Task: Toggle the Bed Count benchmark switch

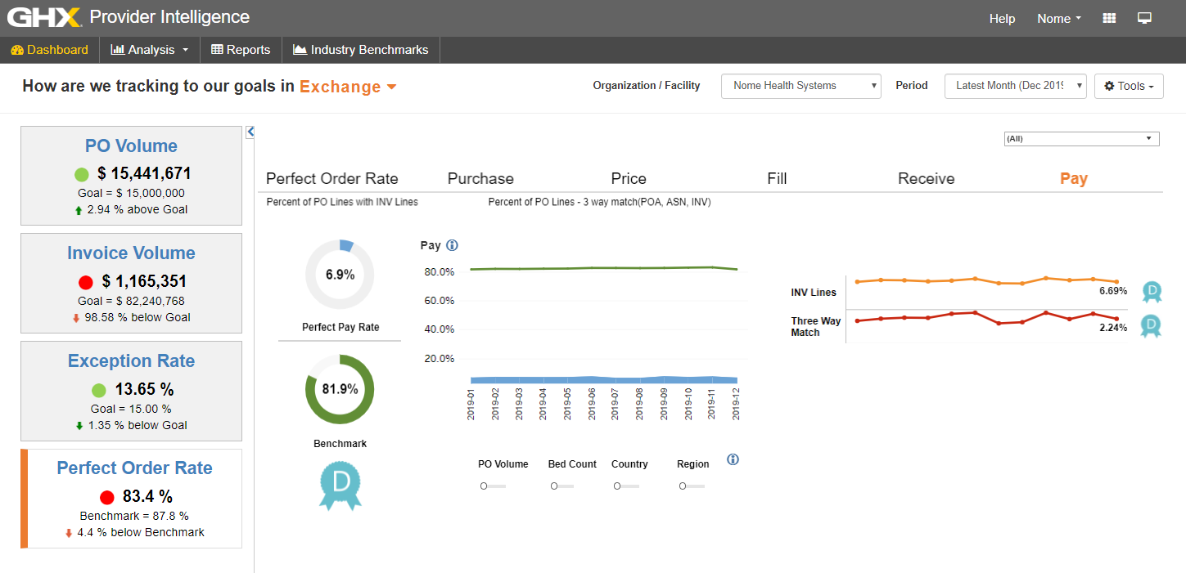Action: tap(561, 486)
